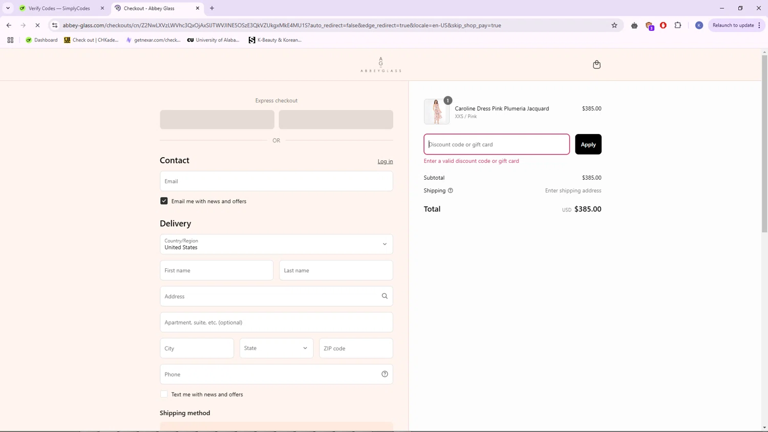Image resolution: width=768 pixels, height=432 pixels.
Task: Click the Log in link
Action: click(386, 161)
